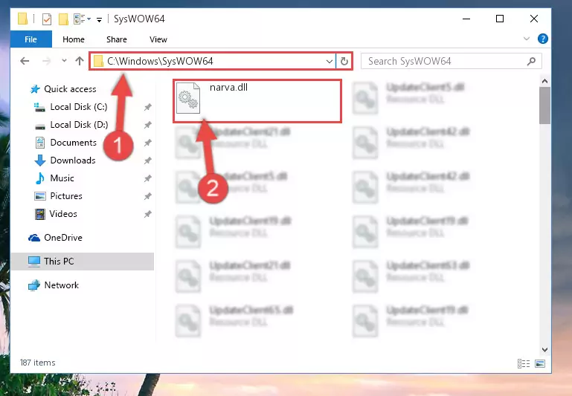Viewport: 572px width, 396px height.
Task: Expand the address bar history dropdown
Action: (329, 61)
